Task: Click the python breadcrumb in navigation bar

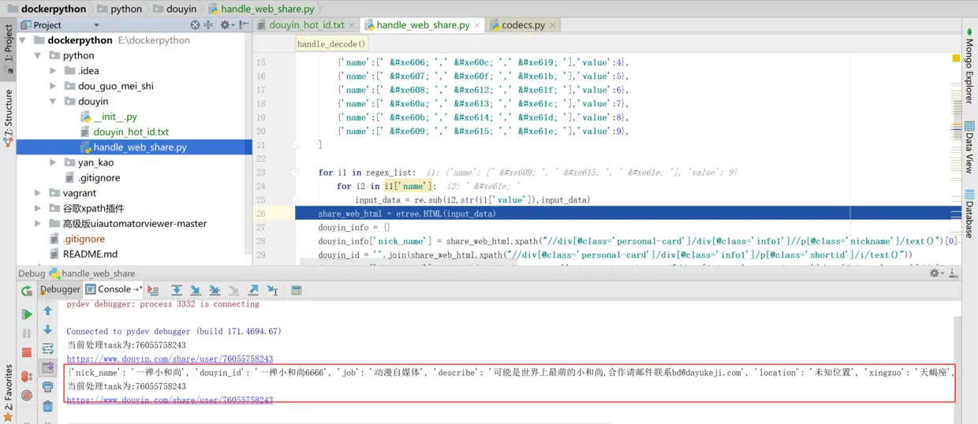Action: (119, 9)
